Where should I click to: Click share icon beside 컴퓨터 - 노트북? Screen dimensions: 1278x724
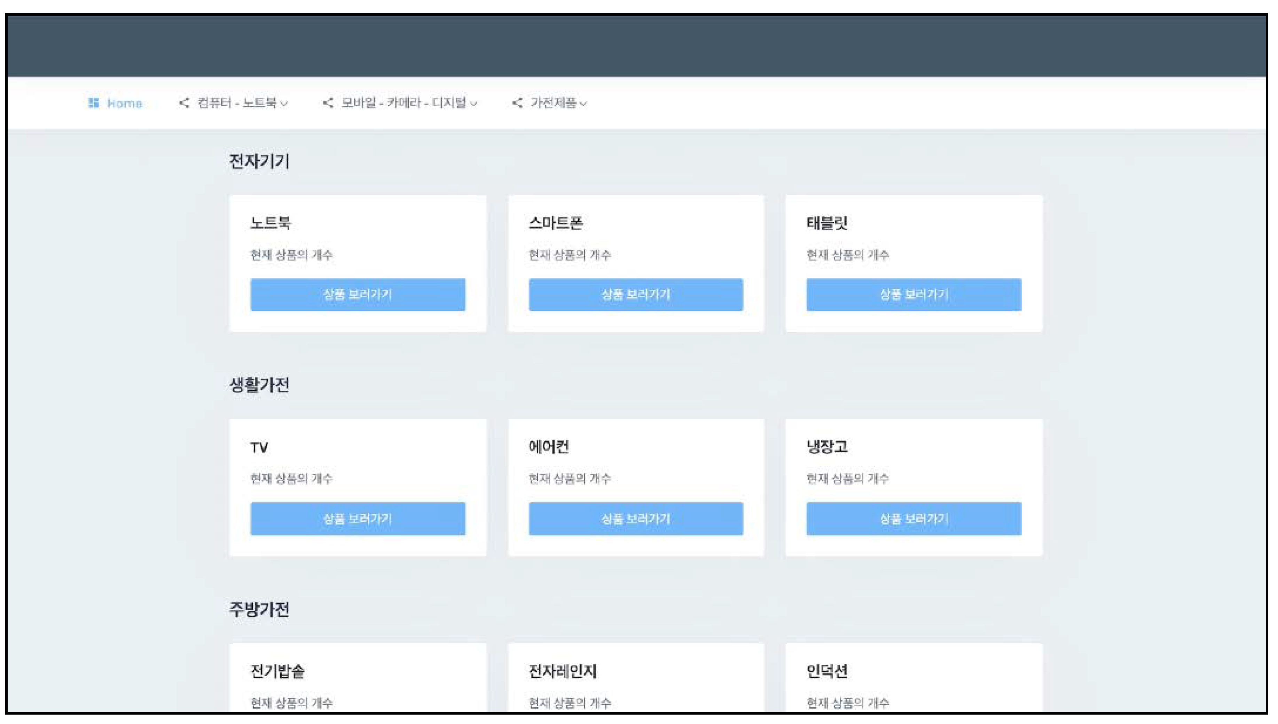(x=184, y=103)
